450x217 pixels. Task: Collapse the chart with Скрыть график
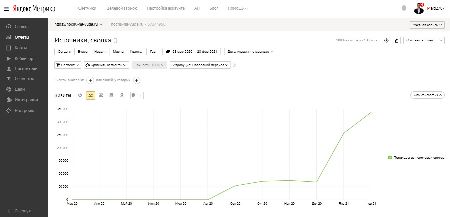click(x=427, y=95)
